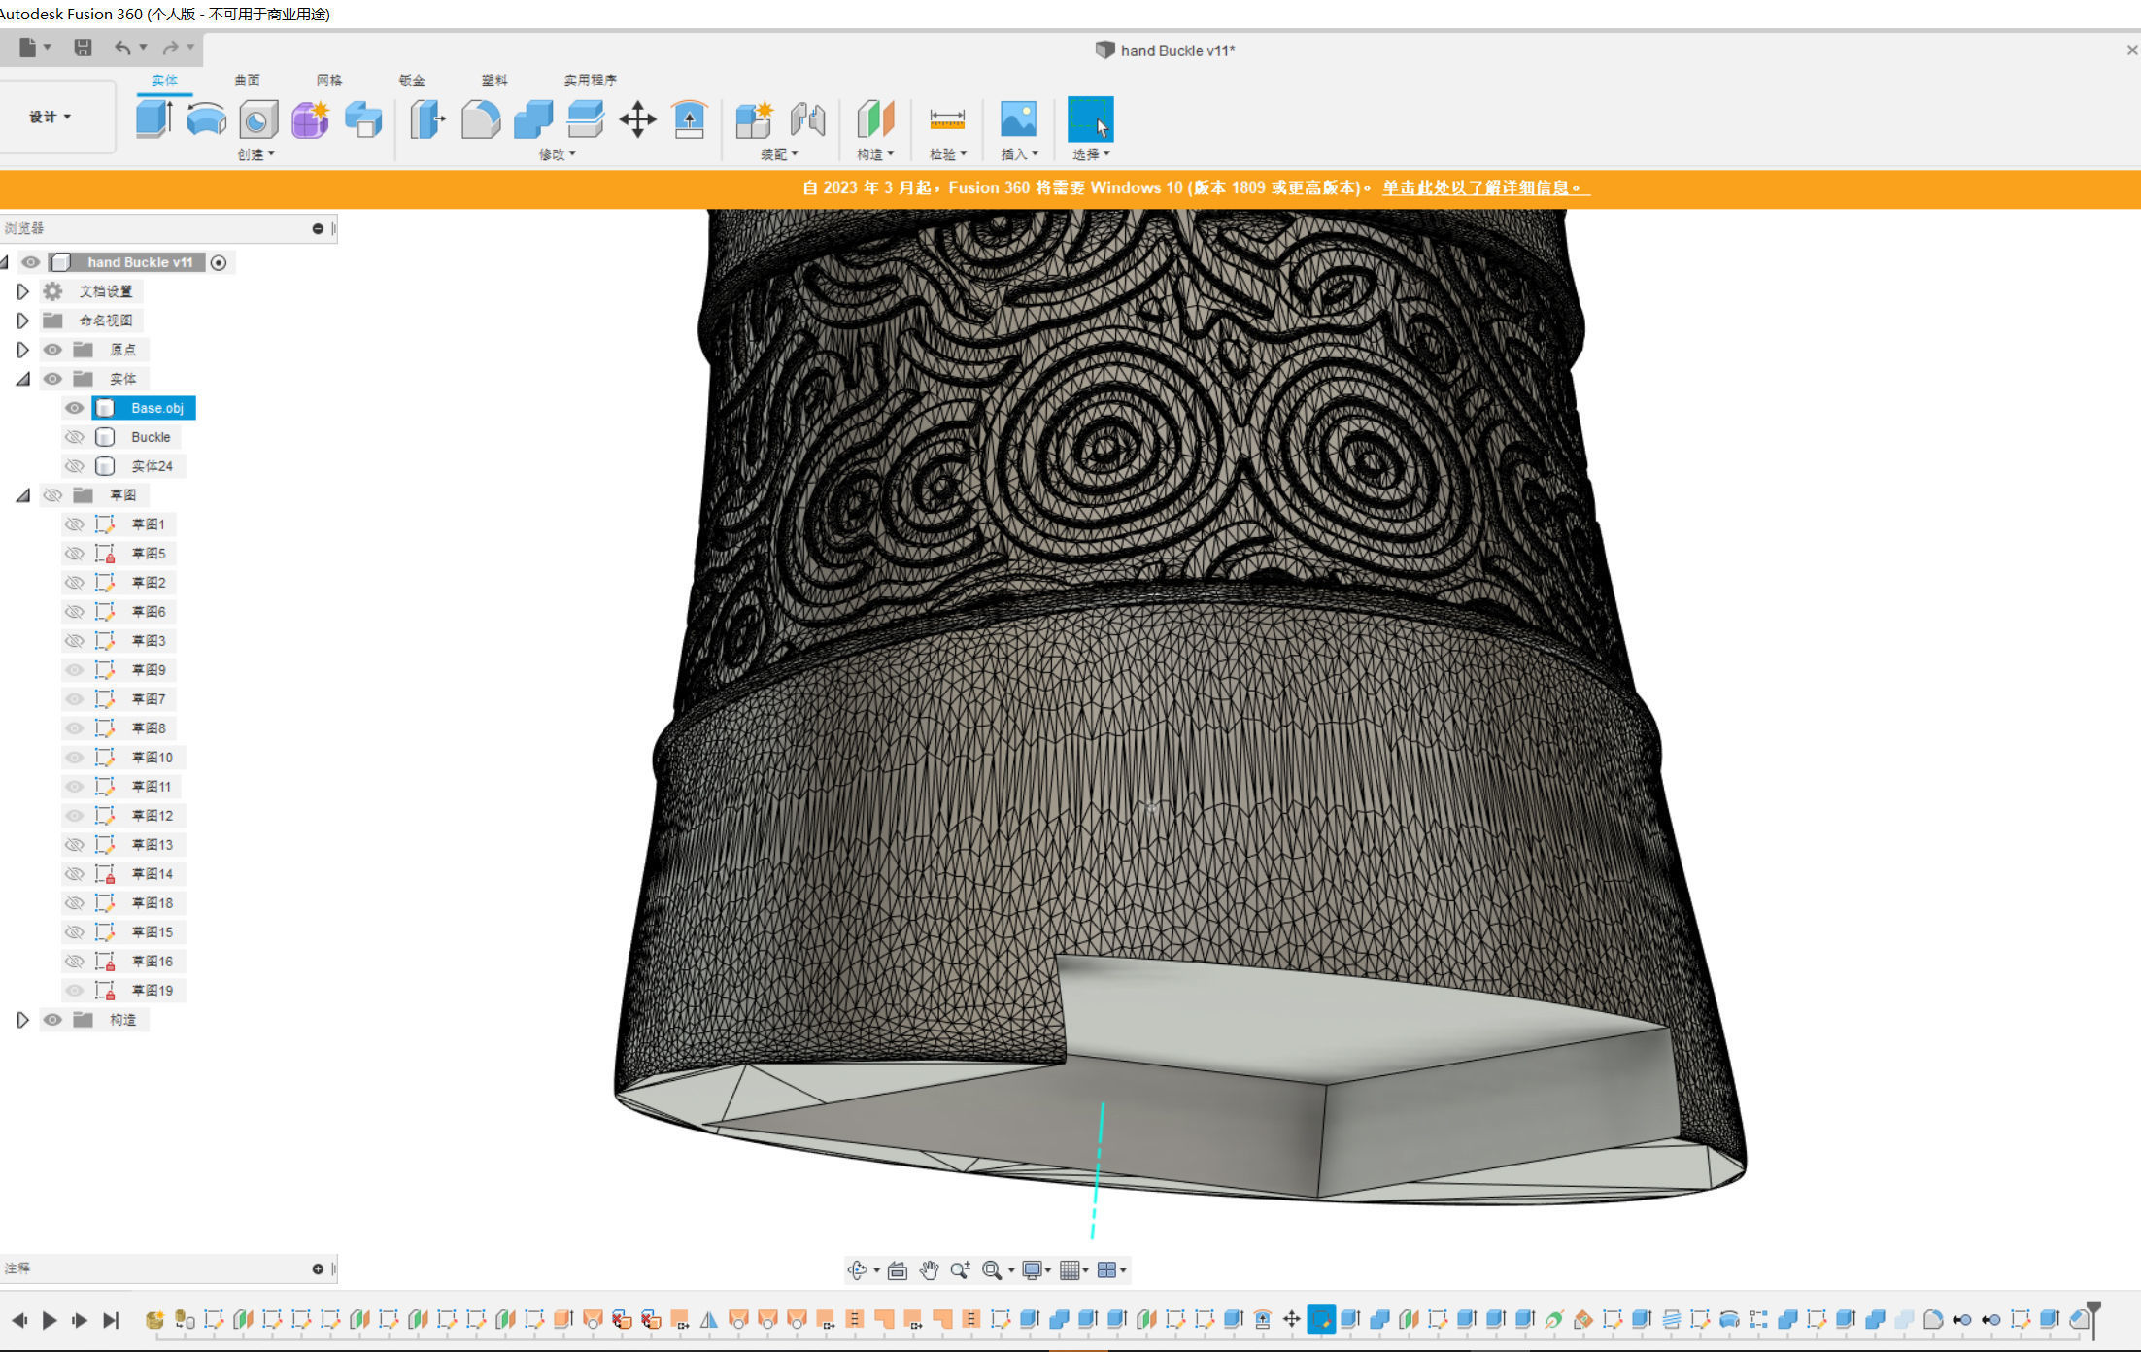Viewport: 2141px width, 1352px height.
Task: Open the 设计 workspace dropdown
Action: [50, 117]
